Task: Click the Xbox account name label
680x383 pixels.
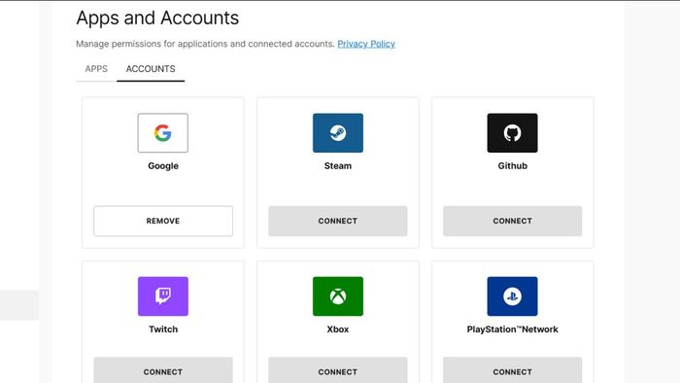Action: pyautogui.click(x=338, y=330)
